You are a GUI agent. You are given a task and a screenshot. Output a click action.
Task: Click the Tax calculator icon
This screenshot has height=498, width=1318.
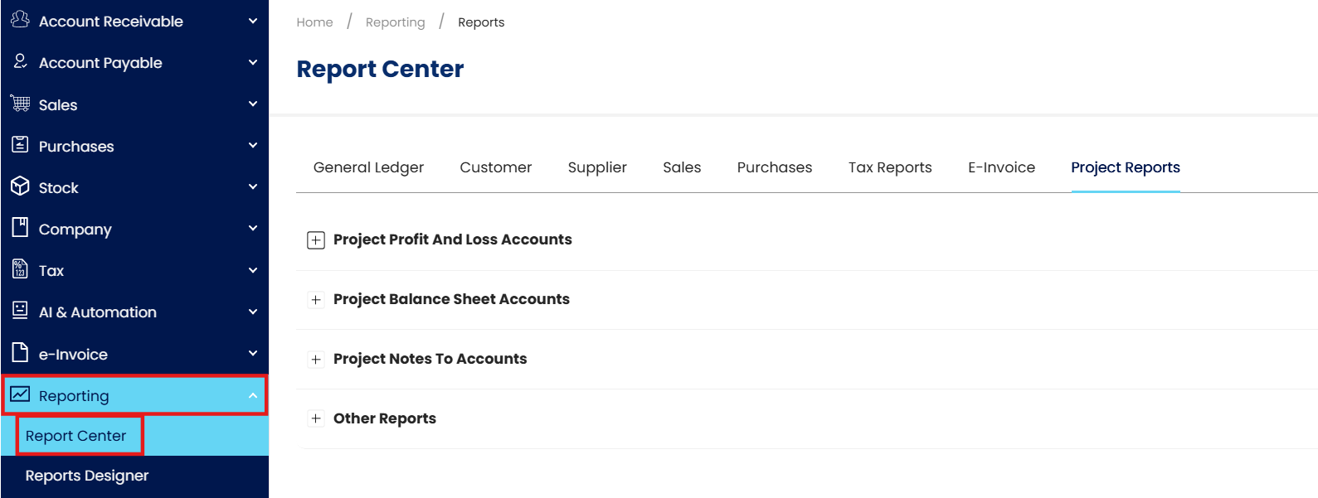tap(20, 268)
